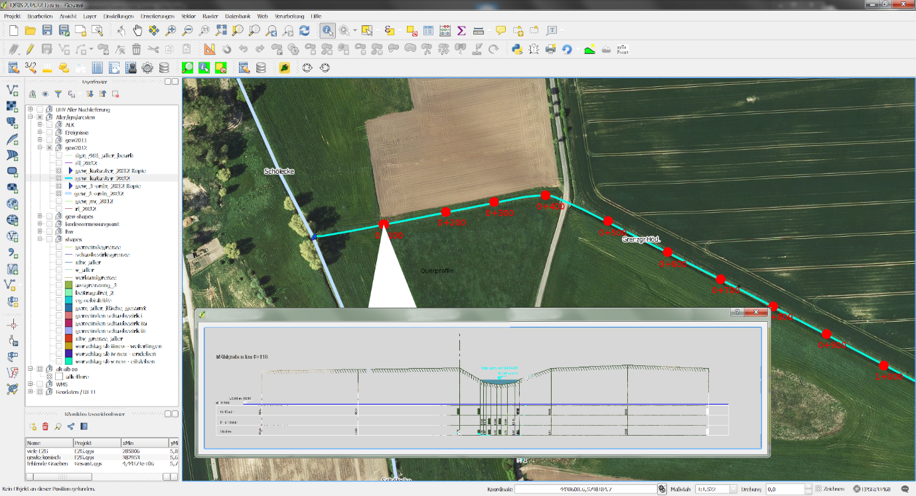Click Add SpatiaLite Layer feather icon
Image resolution: width=916 pixels, height=496 pixels.
coord(12,139)
